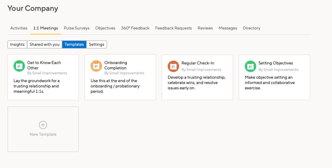Click the plus icon for New Template
The image size is (332, 168).
(43, 125)
